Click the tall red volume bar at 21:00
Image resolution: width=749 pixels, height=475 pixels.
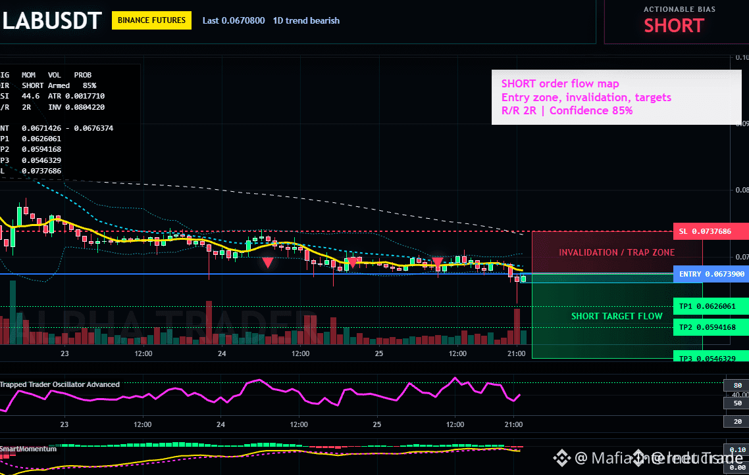click(517, 327)
